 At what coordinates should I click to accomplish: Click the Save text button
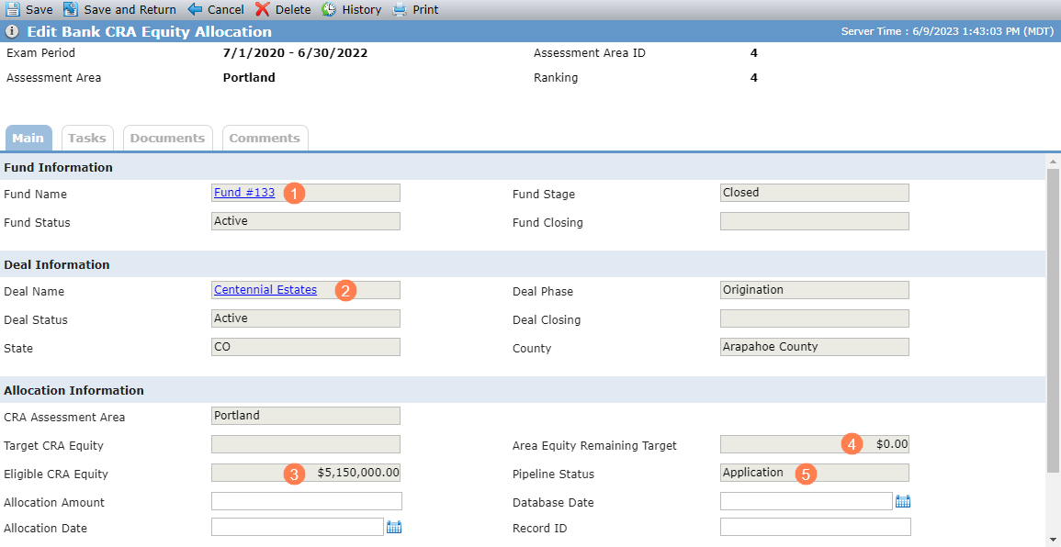tap(40, 9)
